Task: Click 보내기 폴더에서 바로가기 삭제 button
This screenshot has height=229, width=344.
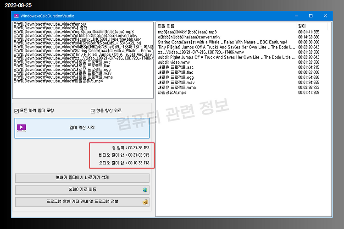Action: pyautogui.click(x=82, y=178)
